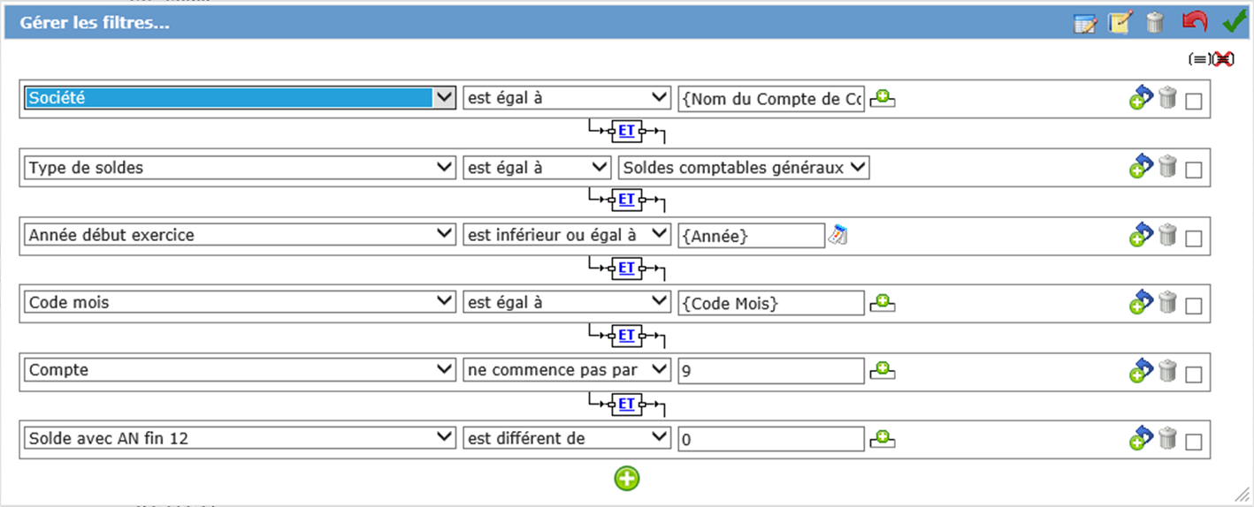This screenshot has height=507, width=1254.
Task: Open the calendar picker beside the Année field
Action: click(837, 235)
